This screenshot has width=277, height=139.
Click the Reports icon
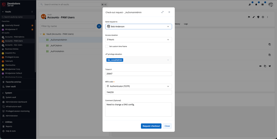coord(4,127)
